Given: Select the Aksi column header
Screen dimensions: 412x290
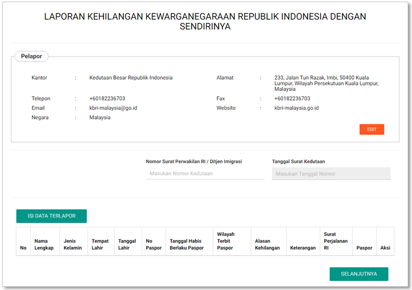Looking at the screenshot, I should point(385,248).
